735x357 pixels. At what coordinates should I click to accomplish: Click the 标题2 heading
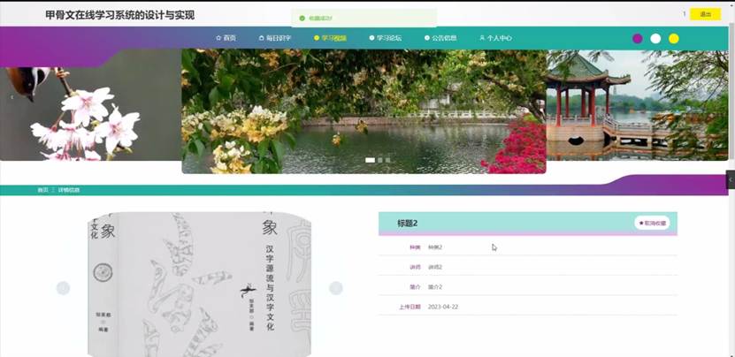(408, 224)
